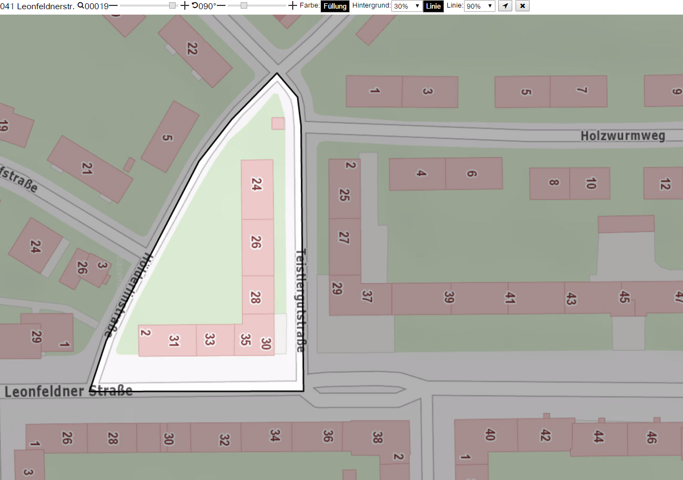Click the magnifier zoom icon
The width and height of the screenshot is (683, 480).
click(x=81, y=5)
